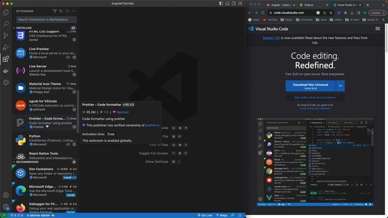The height and width of the screenshot is (218, 388).
Task: Click the Python extension logo
Action: pos(21,140)
